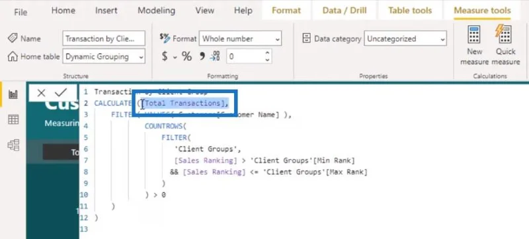529x239 pixels.
Task: Open the Format Whole number dropdown
Action: 240,39
